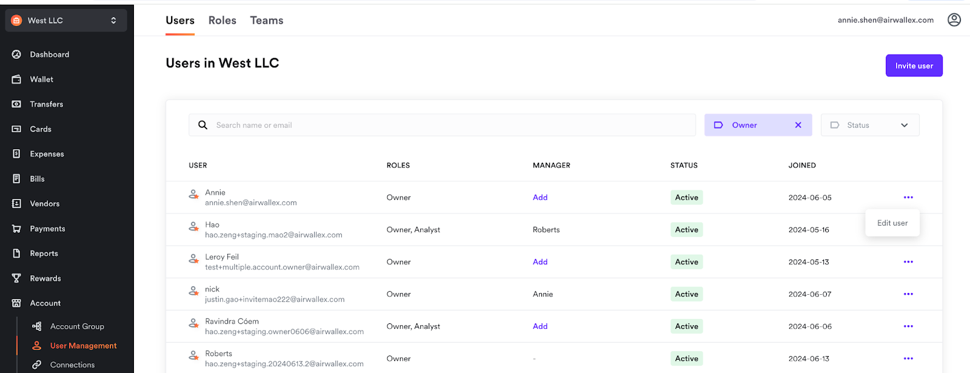970x373 pixels.
Task: Click the search magnifier icon
Action: click(203, 125)
